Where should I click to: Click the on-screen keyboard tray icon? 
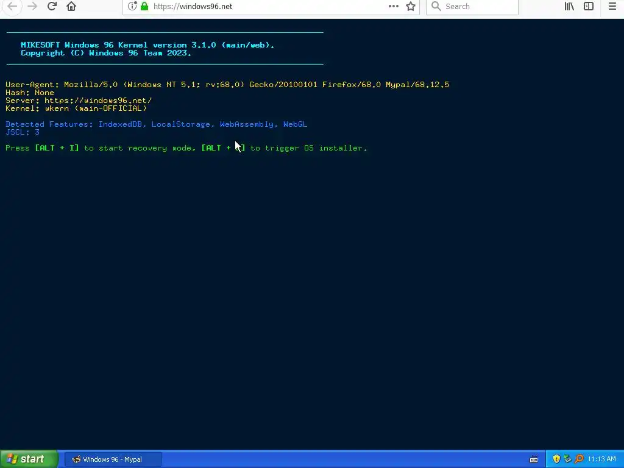coord(534,459)
